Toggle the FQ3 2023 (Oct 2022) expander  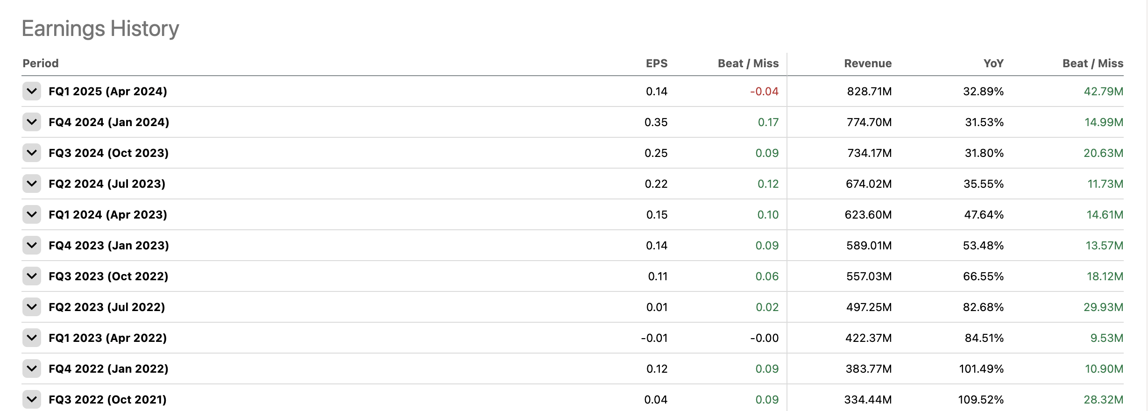pyautogui.click(x=32, y=276)
